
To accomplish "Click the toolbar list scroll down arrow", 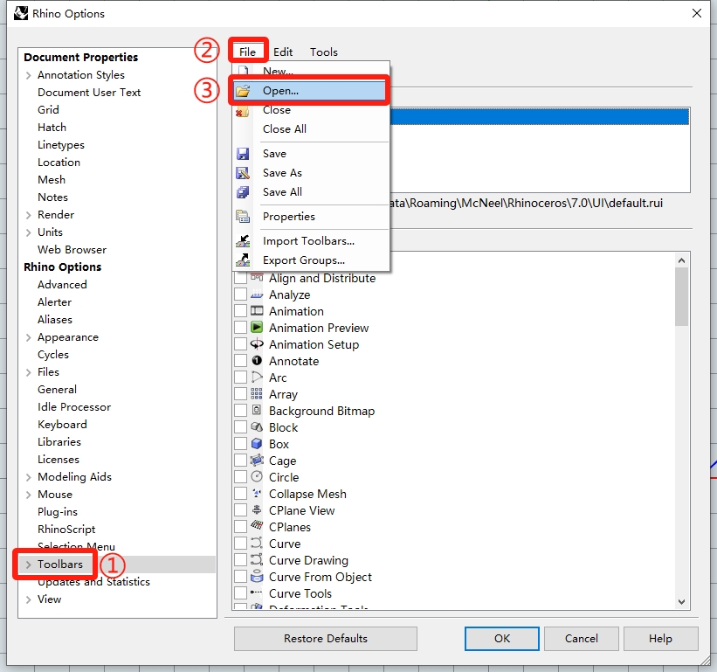I will click(x=681, y=601).
